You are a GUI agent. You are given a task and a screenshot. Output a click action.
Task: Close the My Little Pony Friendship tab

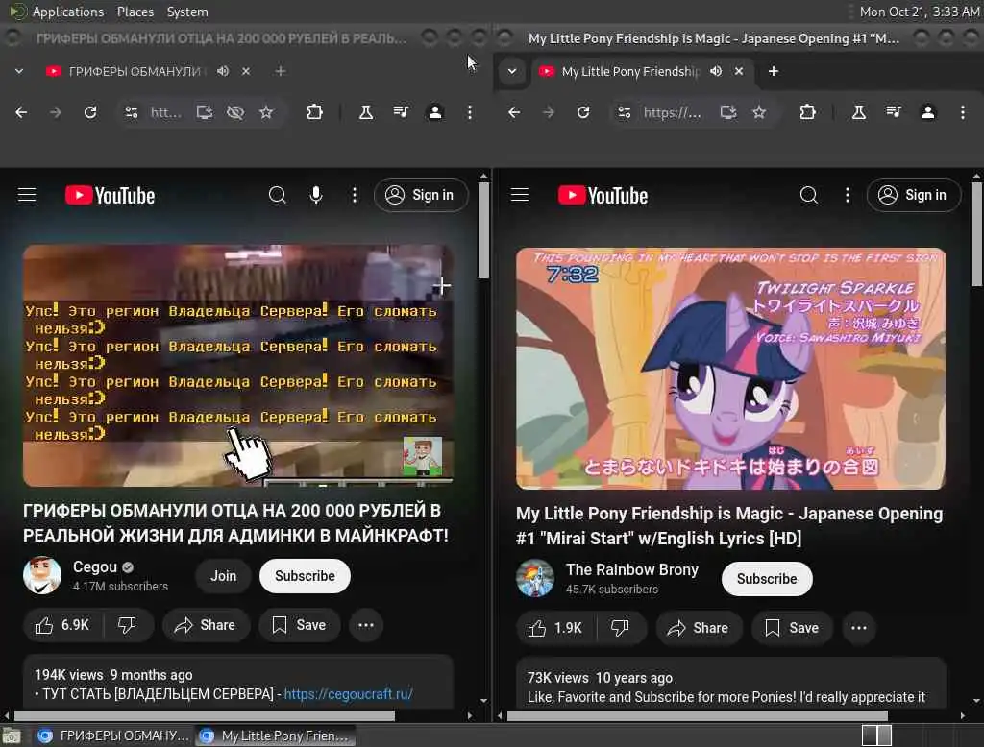(739, 71)
